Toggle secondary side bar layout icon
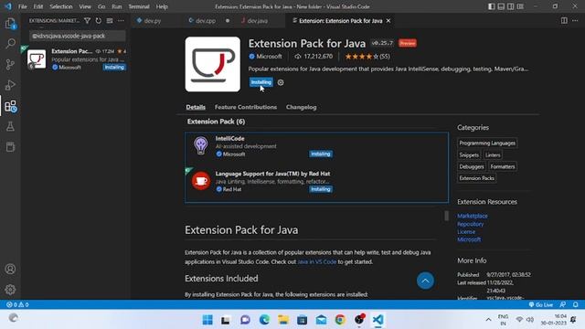This screenshot has height=329, width=585. point(511,6)
